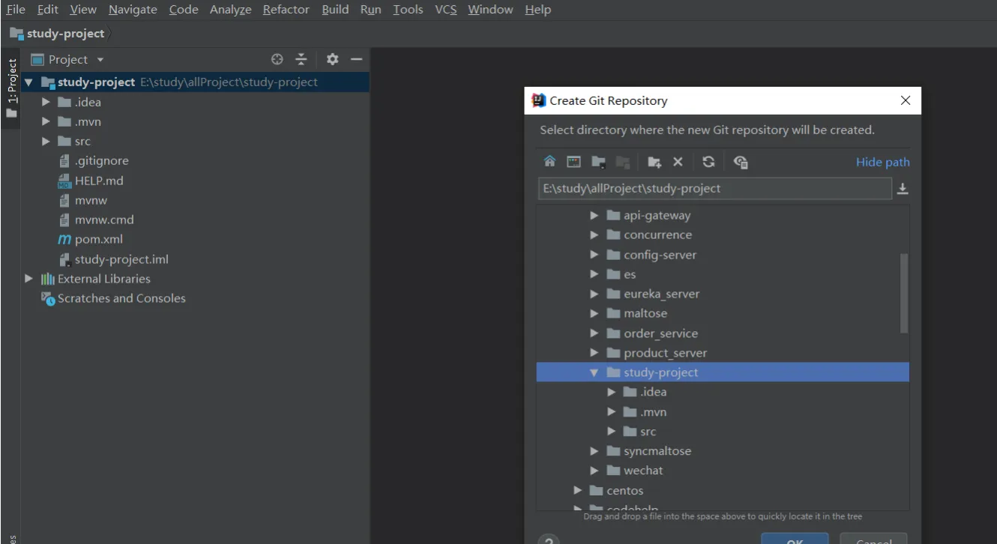
Task: Open Project view dropdown selector
Action: pyautogui.click(x=67, y=59)
